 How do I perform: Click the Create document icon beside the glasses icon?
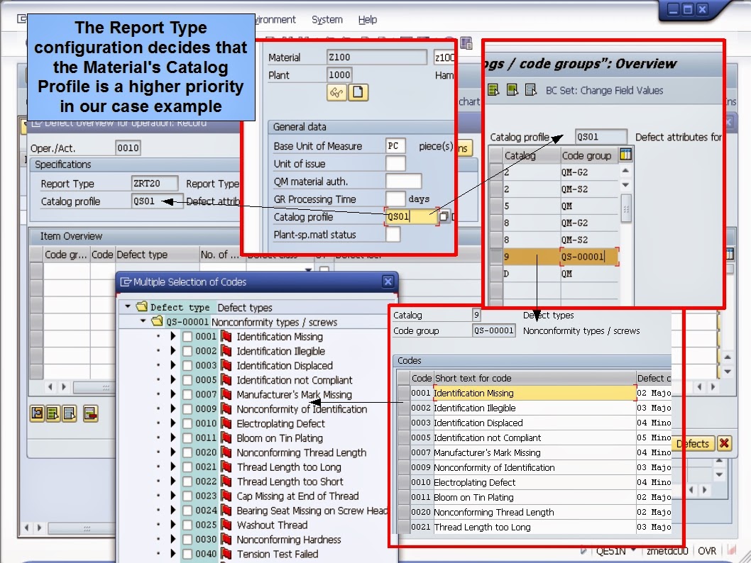pos(359,92)
